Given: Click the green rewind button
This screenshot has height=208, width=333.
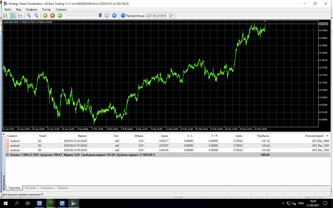Looking at the screenshot, I should pyautogui.click(x=60, y=16).
